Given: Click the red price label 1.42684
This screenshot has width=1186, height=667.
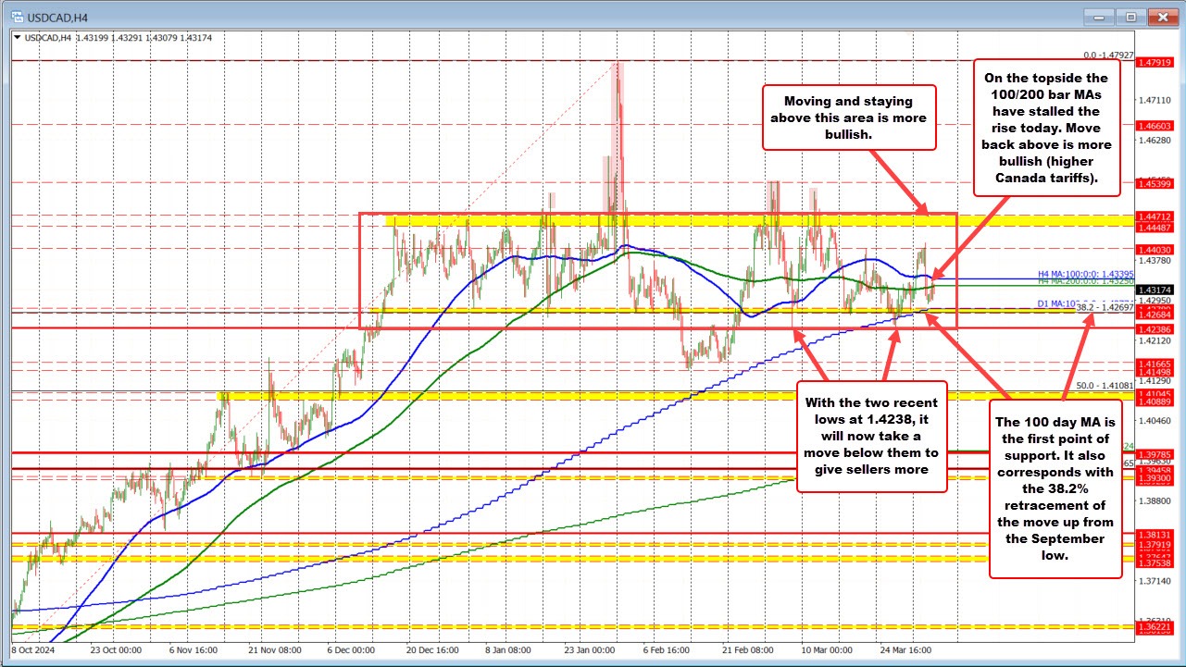Looking at the screenshot, I should point(1155,313).
